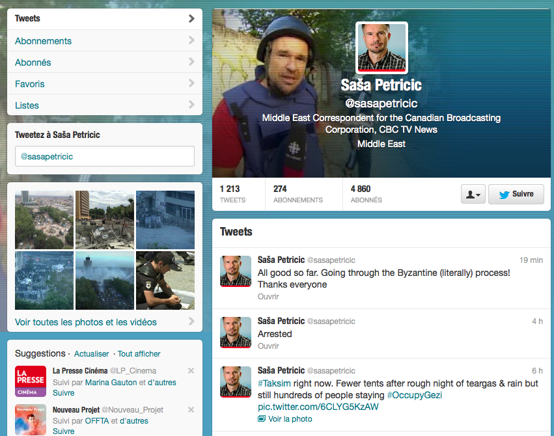Open the kneeling soldier photo thumbnail
This screenshot has height=436, width=554.
pyautogui.click(x=165, y=280)
